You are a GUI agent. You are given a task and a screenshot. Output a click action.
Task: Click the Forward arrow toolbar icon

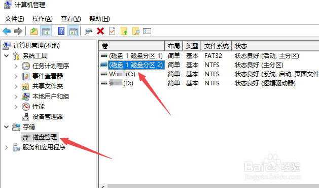(18, 31)
